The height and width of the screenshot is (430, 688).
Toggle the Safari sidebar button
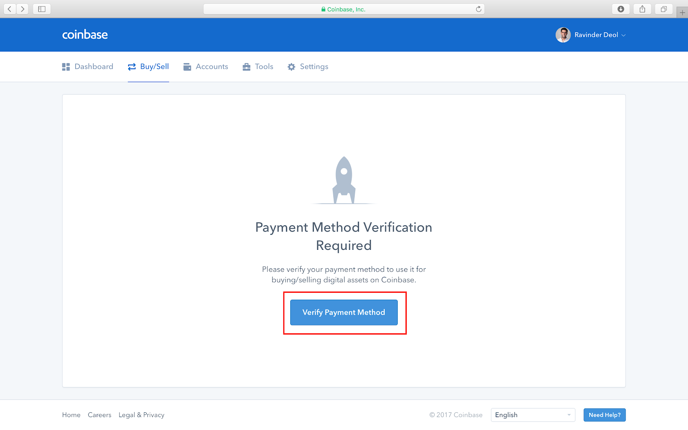click(42, 9)
